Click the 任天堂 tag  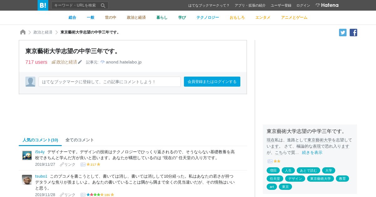click(275, 179)
